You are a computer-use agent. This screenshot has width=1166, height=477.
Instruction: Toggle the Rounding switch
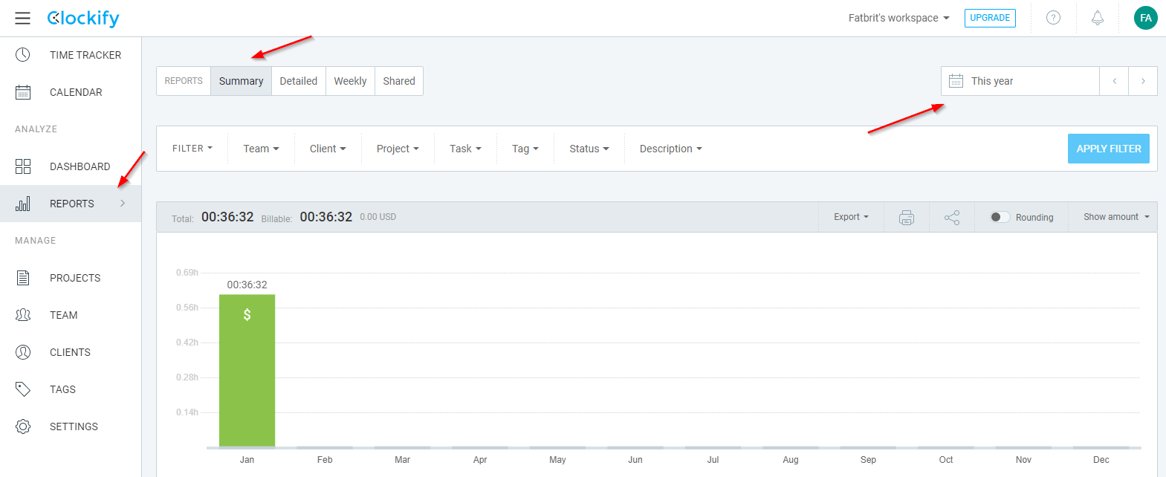[x=1000, y=217]
